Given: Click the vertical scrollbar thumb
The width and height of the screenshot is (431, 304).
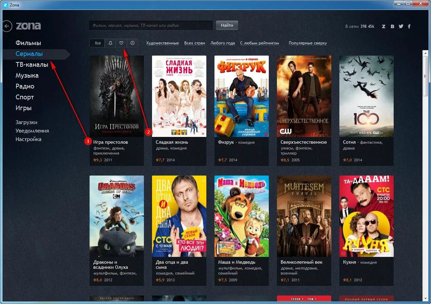Looking at the screenshot, I should [x=426, y=77].
